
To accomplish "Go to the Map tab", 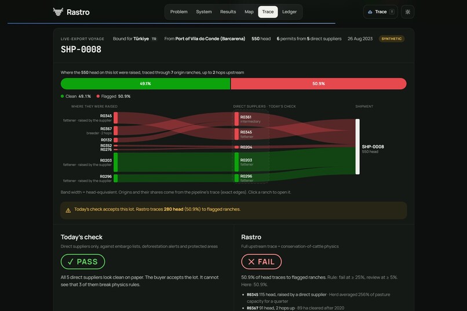I will [249, 12].
